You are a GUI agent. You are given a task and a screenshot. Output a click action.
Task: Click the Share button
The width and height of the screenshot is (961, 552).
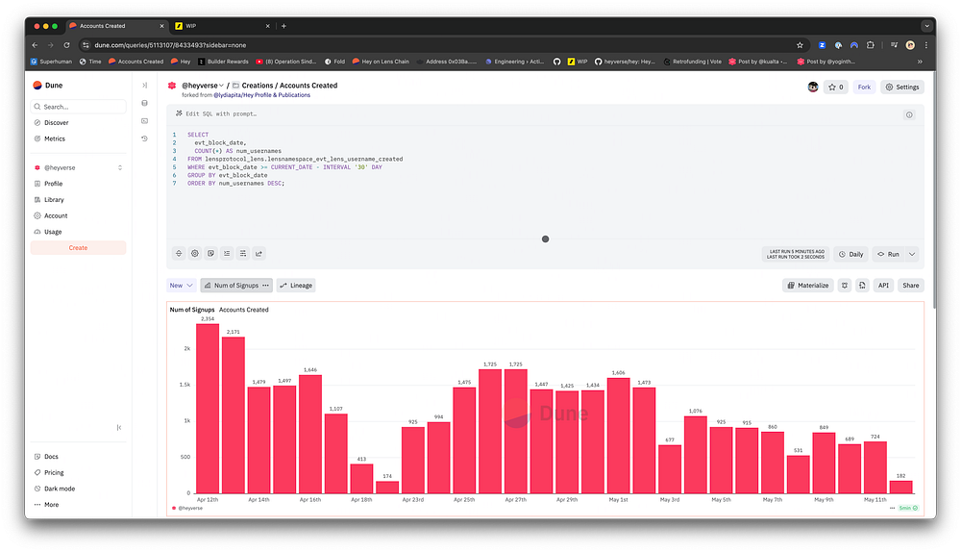point(911,286)
